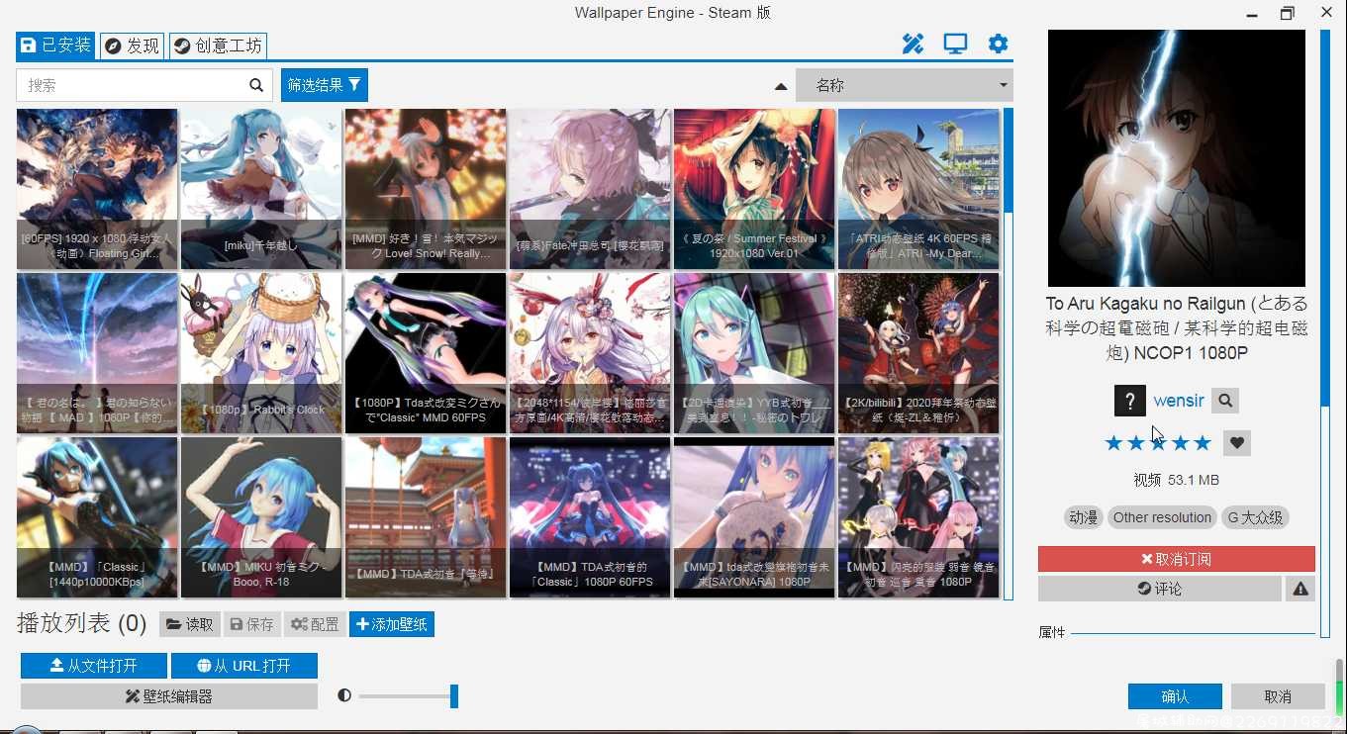The width and height of the screenshot is (1347, 734).
Task: Select ATRI动态壁纸 4K thumbnail
Action: coord(918,189)
